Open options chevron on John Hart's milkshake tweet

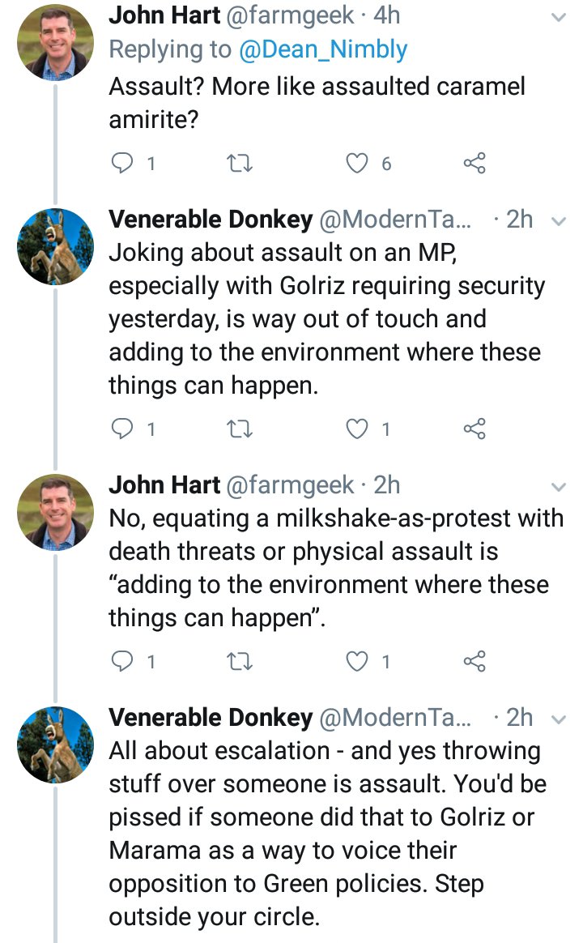click(x=558, y=487)
